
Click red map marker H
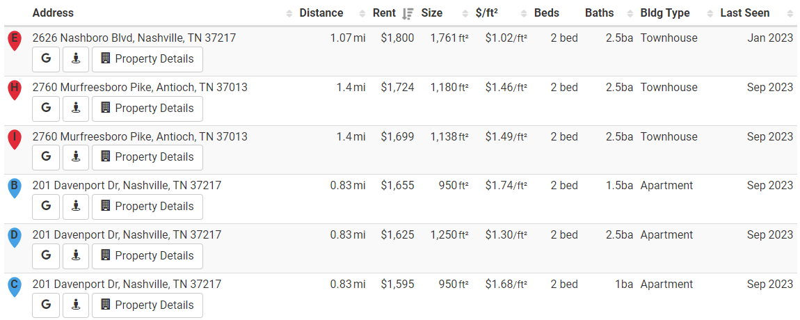pos(15,90)
